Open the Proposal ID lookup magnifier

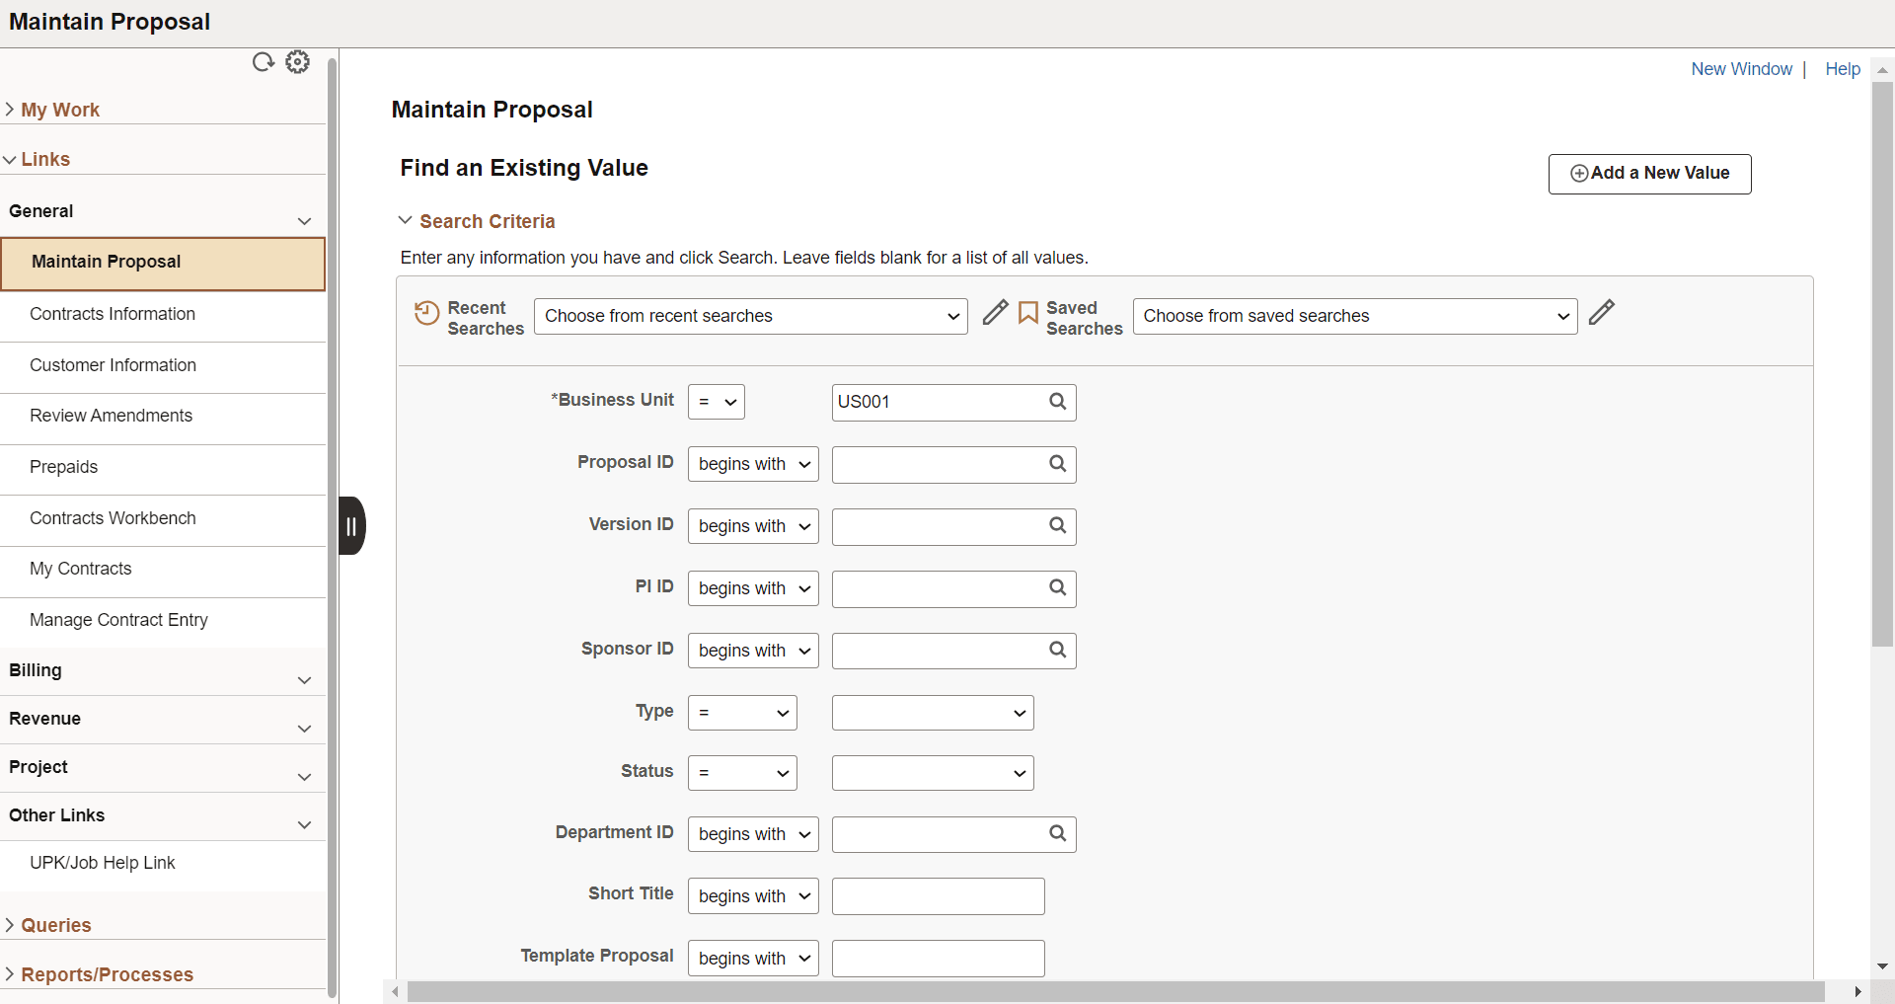[x=1056, y=464]
